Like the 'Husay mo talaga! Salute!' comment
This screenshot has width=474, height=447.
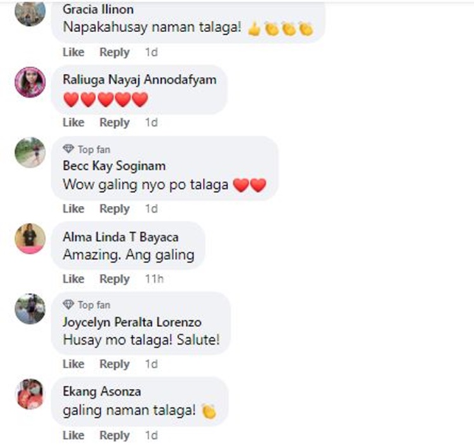pyautogui.click(x=73, y=364)
